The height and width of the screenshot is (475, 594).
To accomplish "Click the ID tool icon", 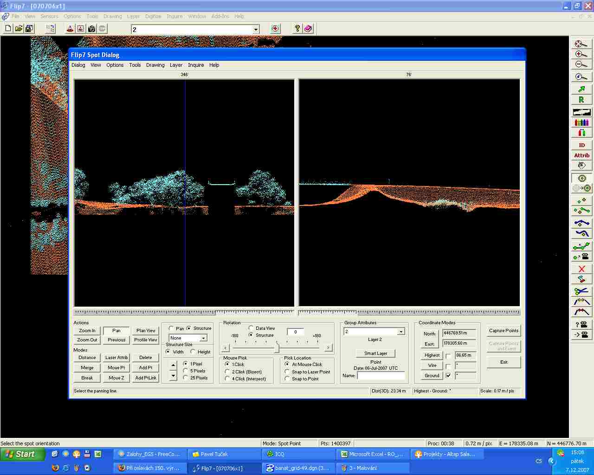I will 581,145.
